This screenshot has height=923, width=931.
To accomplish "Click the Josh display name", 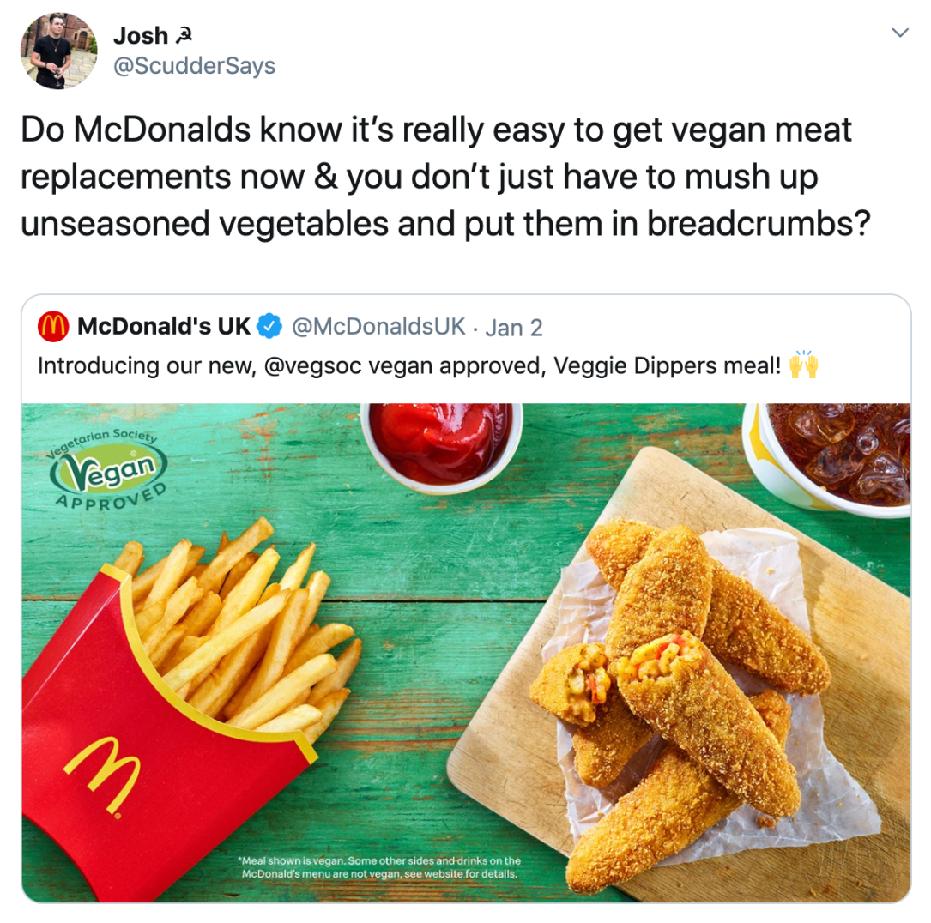I will [x=141, y=36].
